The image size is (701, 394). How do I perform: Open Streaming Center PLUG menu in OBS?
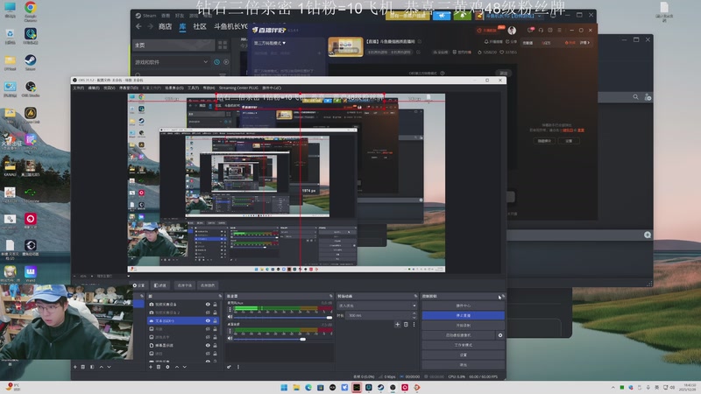click(x=238, y=88)
